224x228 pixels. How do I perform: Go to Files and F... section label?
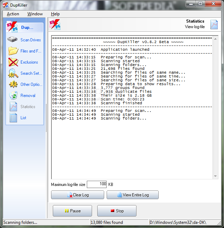[31, 51]
